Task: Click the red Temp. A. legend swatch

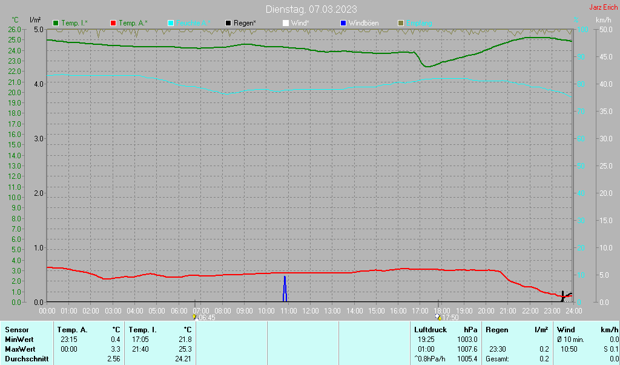Action: [x=113, y=24]
